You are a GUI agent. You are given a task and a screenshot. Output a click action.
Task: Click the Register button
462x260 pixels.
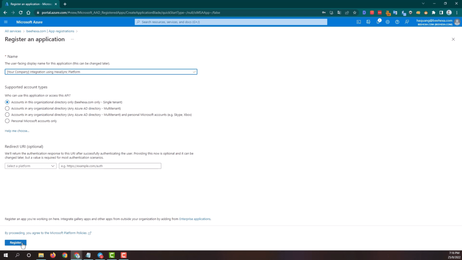(x=15, y=243)
